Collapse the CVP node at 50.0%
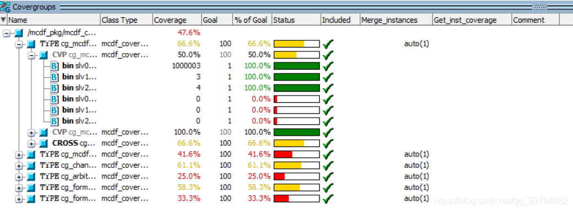This screenshot has height=211, width=573. (31, 55)
